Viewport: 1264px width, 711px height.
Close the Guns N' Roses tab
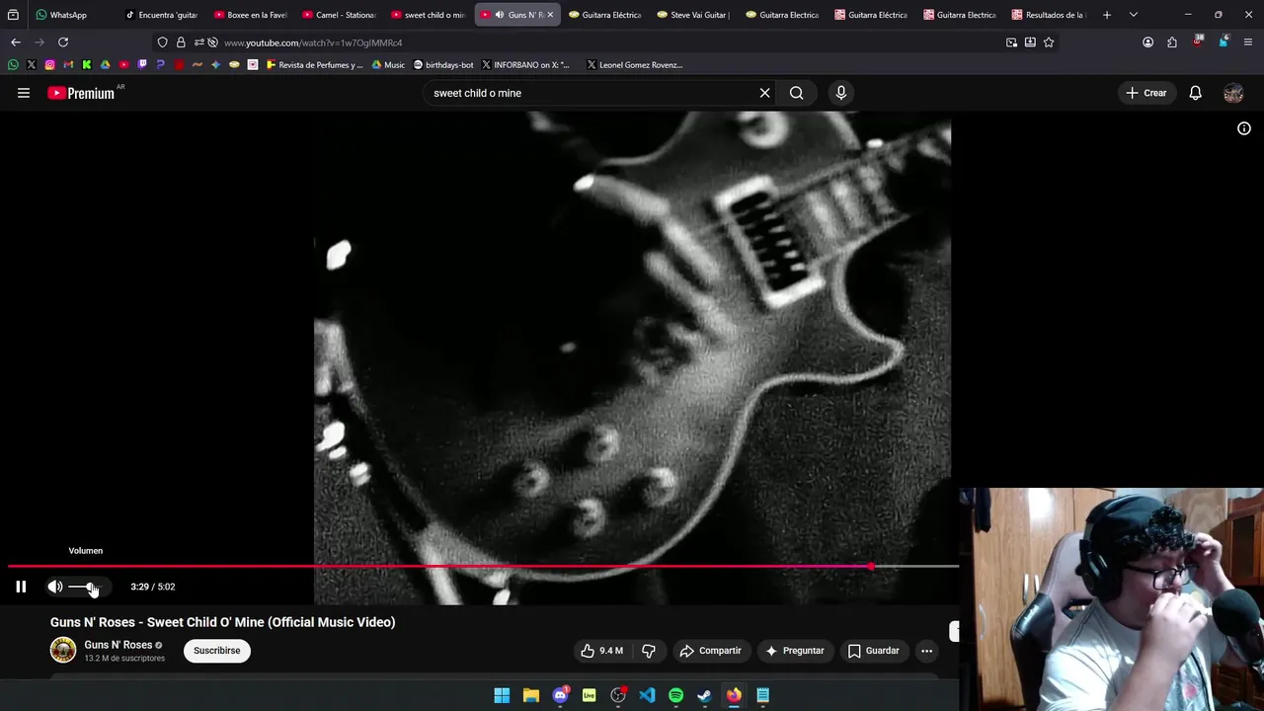550,15
